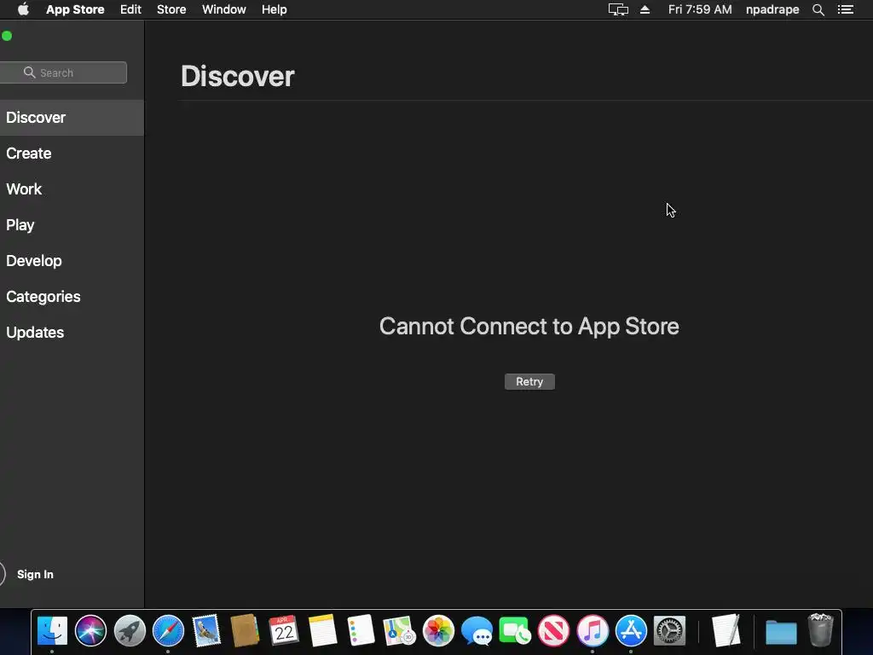Screen dimensions: 873x655
Task: Open Maps app in dock
Action: [399, 631]
